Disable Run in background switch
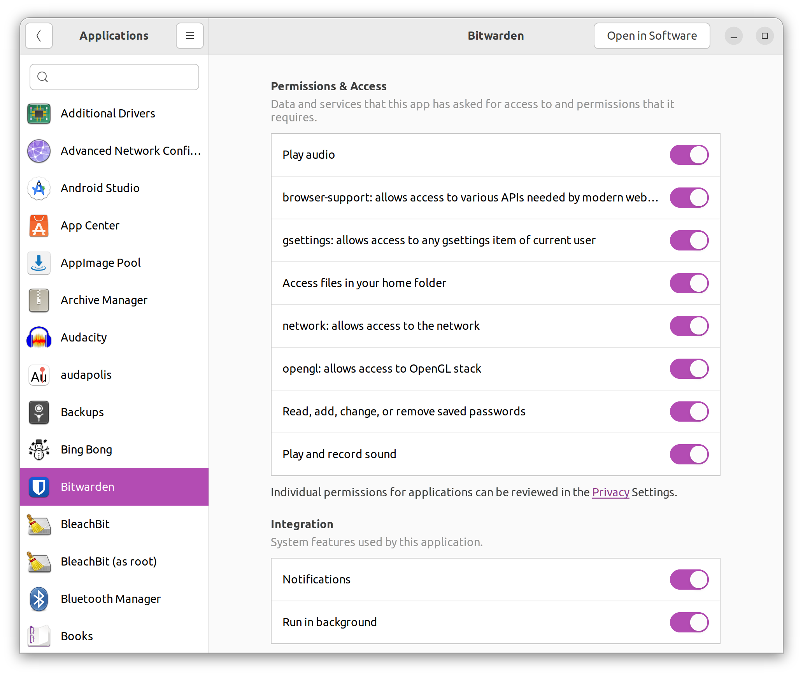The height and width of the screenshot is (676, 803). (x=689, y=622)
